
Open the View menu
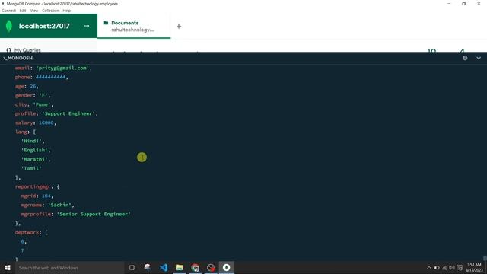(33, 11)
